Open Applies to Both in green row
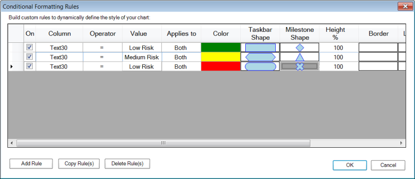 pos(181,48)
